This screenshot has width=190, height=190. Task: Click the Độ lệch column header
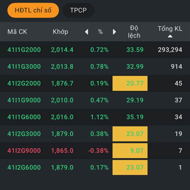134,31
